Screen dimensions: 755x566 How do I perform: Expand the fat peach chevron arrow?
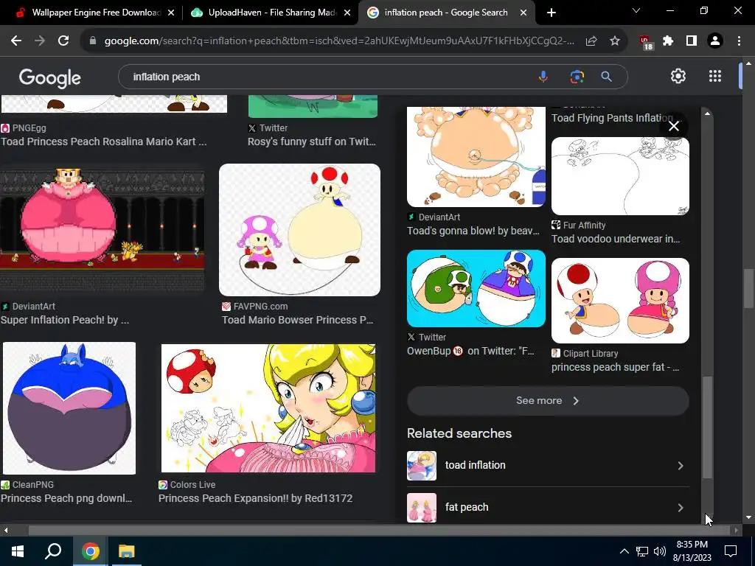[681, 507]
